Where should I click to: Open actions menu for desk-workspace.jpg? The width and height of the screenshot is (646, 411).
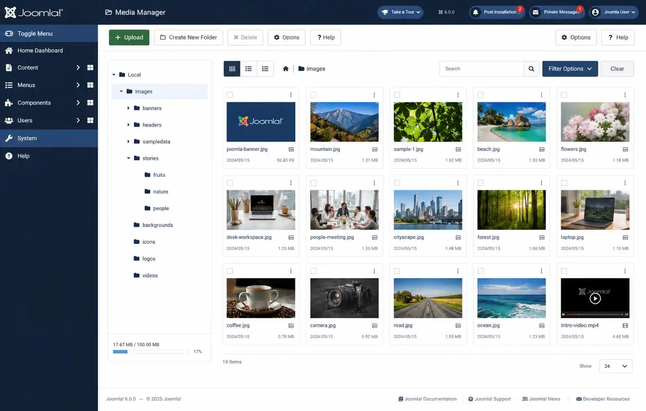coord(291,183)
